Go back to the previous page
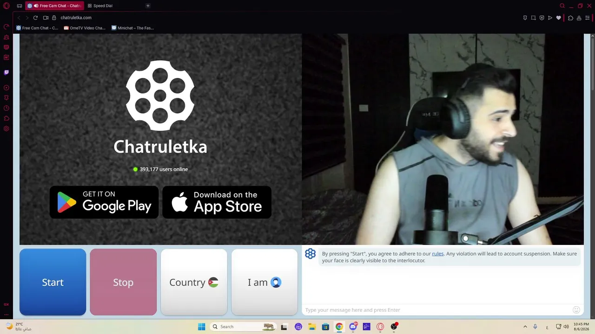The height and width of the screenshot is (334, 595). [19, 18]
